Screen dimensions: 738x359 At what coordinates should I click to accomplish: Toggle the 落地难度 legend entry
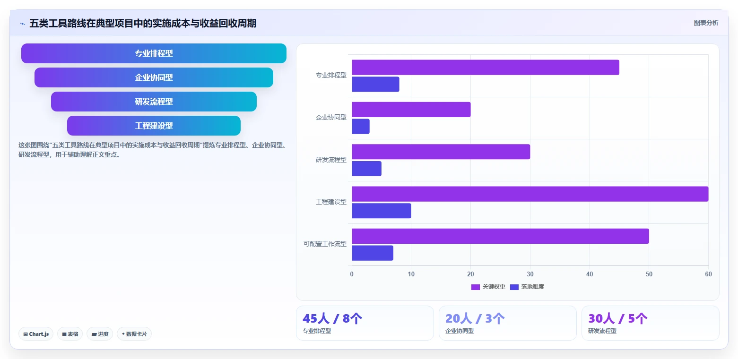(527, 287)
